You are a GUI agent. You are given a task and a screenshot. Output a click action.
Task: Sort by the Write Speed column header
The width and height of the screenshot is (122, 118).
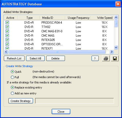pyautogui.click(x=102, y=18)
